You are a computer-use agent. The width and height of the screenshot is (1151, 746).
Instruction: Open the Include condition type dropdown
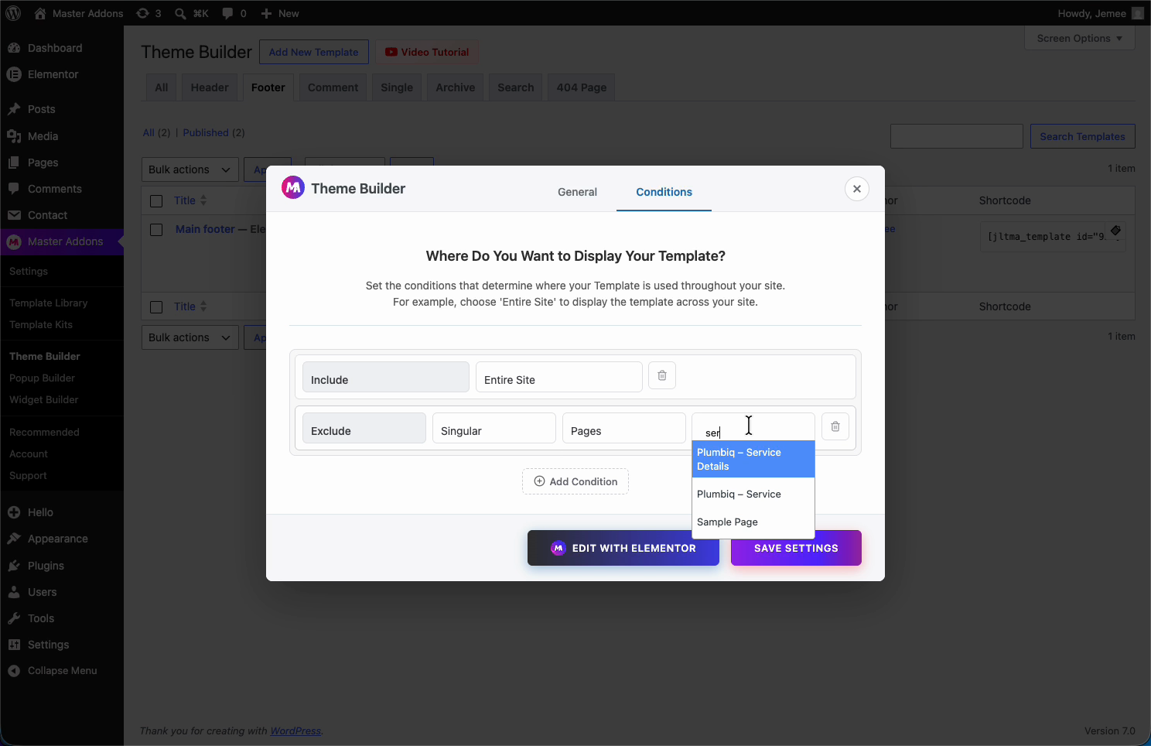coord(386,377)
